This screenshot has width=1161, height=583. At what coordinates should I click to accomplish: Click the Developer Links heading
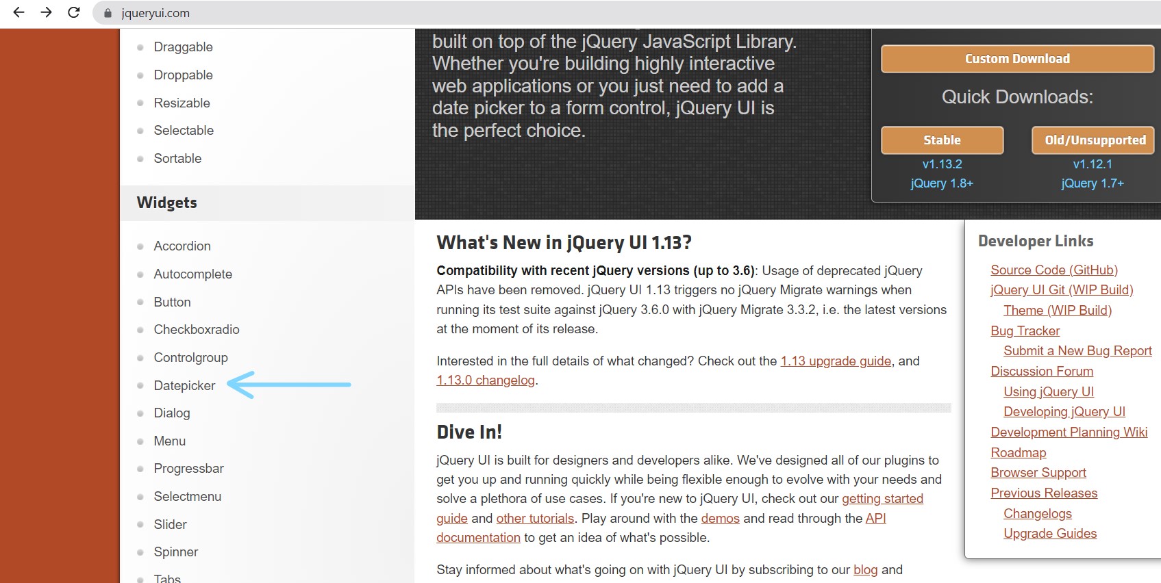point(1036,241)
